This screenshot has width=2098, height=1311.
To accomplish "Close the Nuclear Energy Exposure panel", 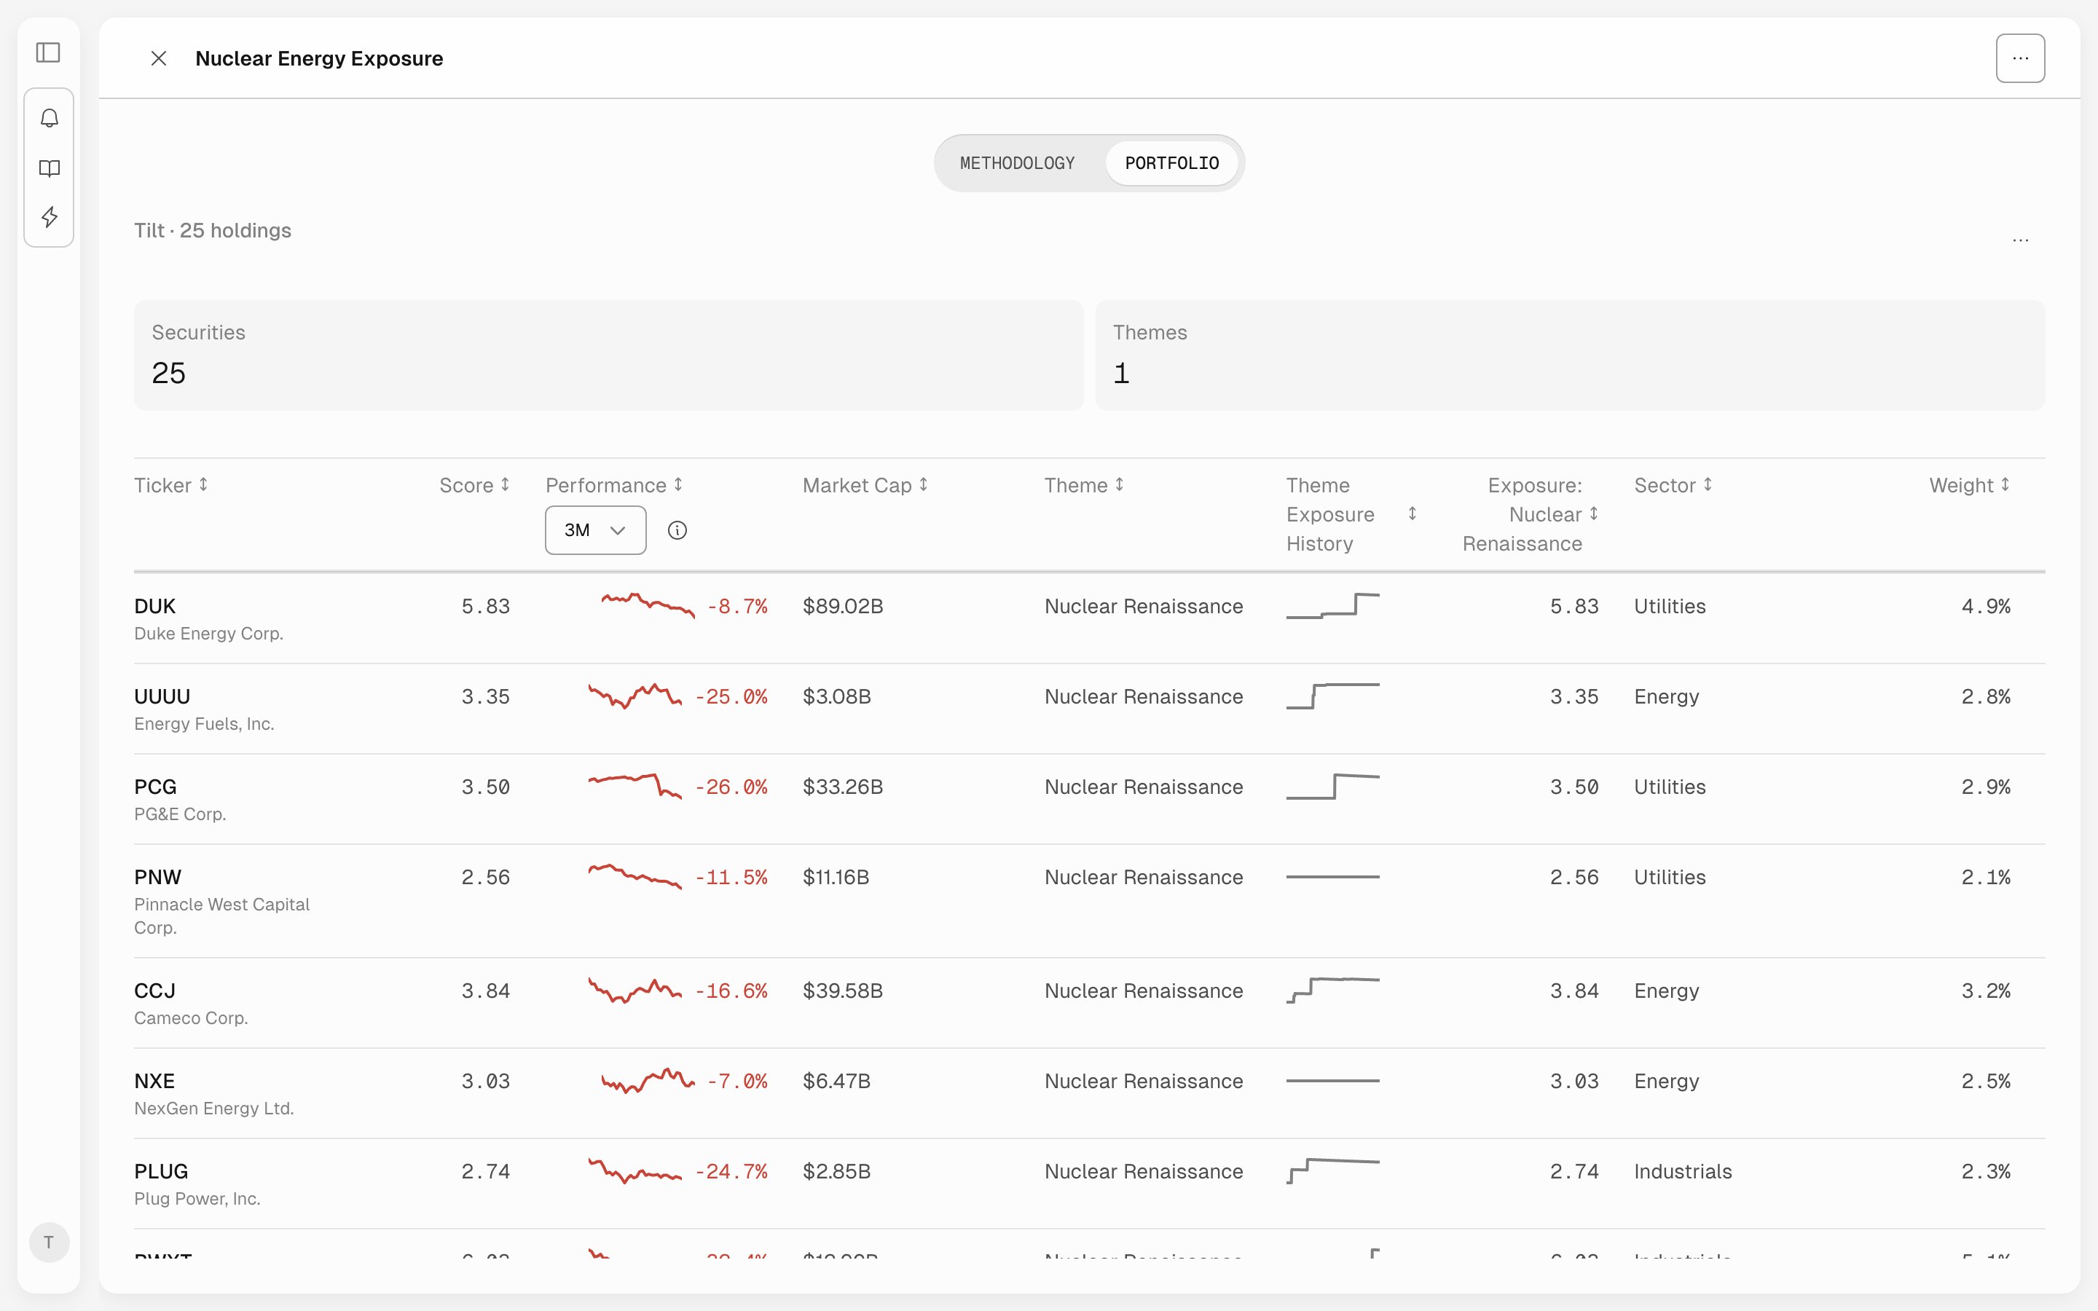I will [159, 58].
